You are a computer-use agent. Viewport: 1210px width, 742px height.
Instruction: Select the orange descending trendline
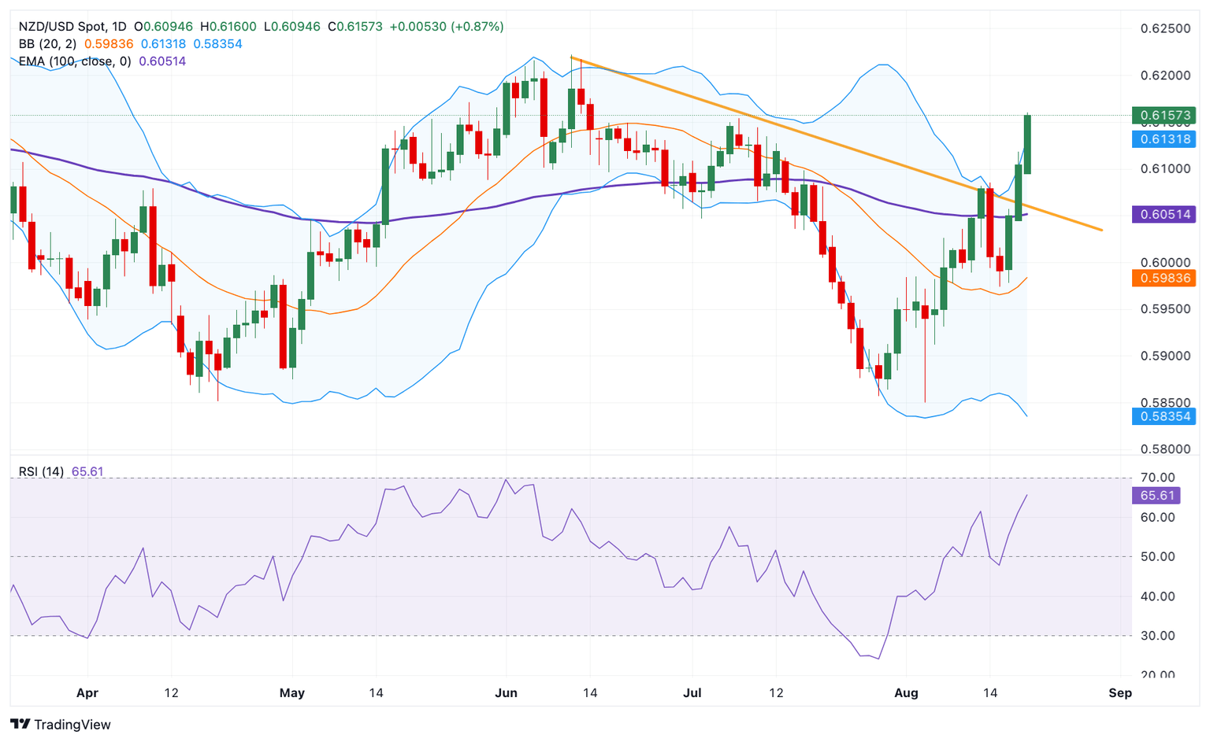pos(836,143)
